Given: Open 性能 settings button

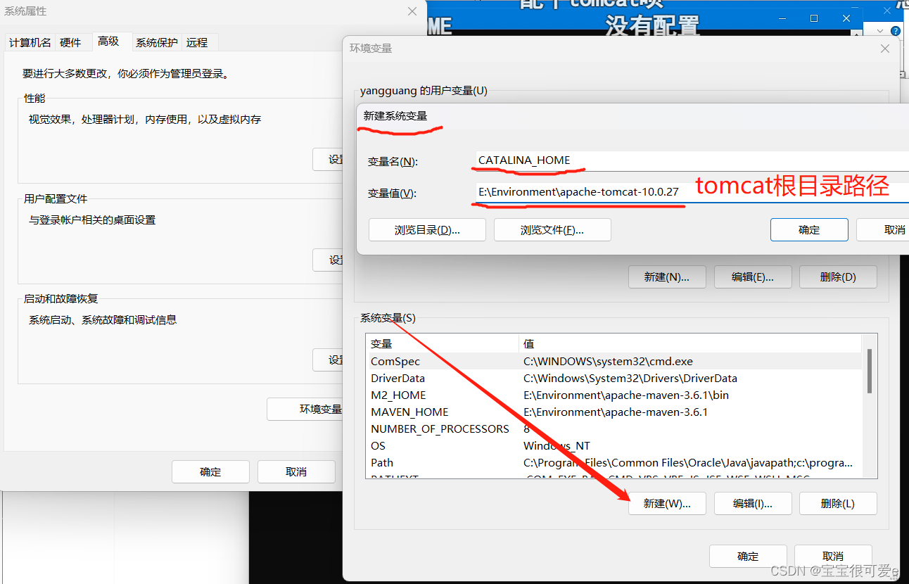Looking at the screenshot, I should 328,160.
